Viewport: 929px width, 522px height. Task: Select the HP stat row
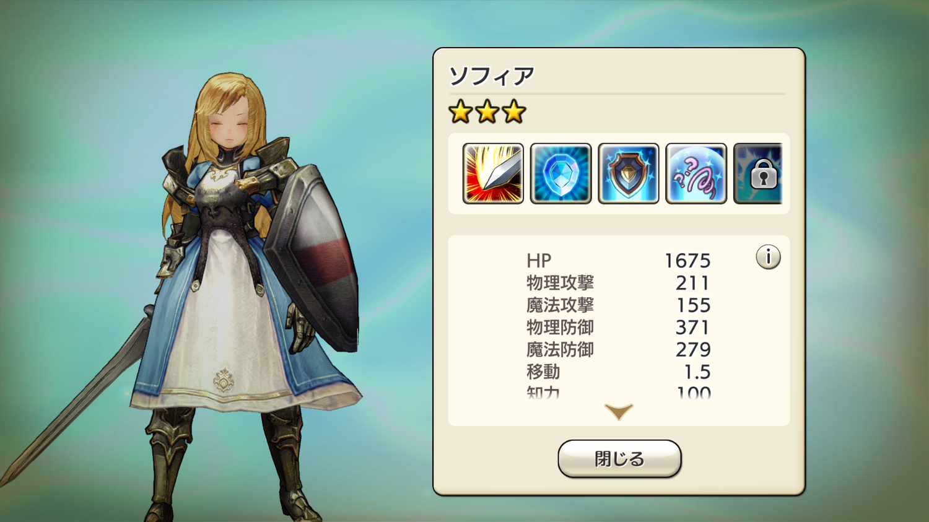(x=619, y=261)
